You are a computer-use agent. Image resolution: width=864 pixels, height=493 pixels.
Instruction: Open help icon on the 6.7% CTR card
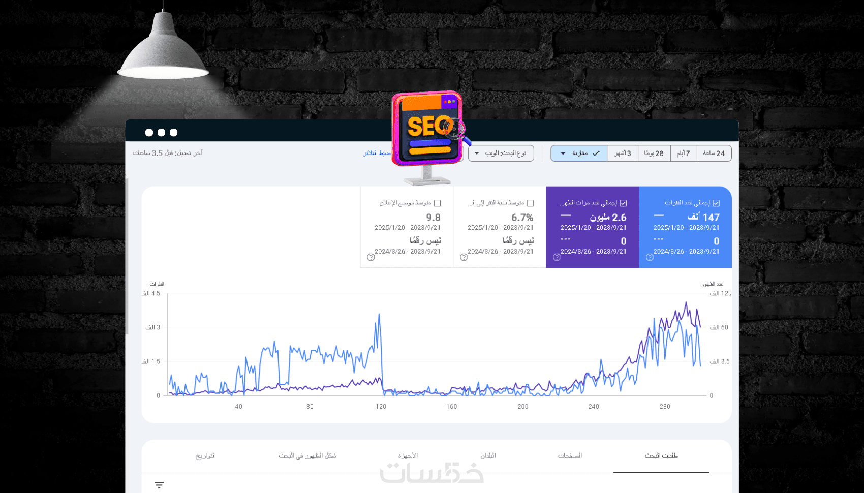click(464, 257)
